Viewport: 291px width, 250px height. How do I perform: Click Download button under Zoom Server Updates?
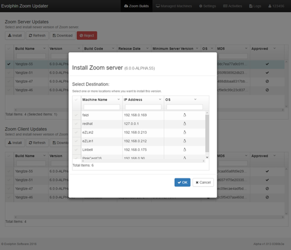(x=62, y=35)
